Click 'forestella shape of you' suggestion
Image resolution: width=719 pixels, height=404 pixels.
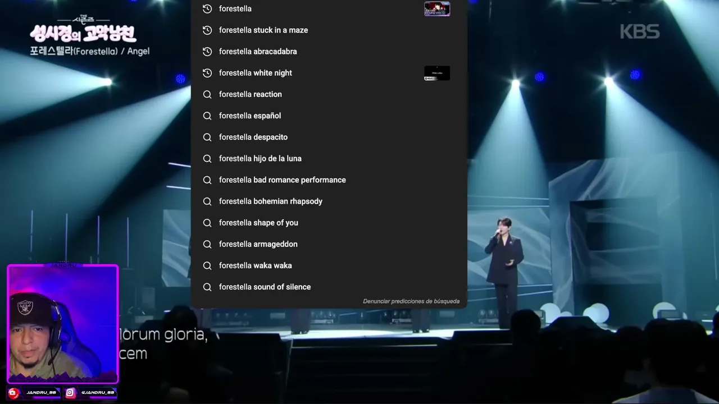pyautogui.click(x=329, y=223)
